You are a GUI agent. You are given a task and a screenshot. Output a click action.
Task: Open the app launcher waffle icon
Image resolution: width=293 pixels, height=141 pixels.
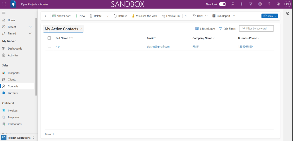pos(4,4)
